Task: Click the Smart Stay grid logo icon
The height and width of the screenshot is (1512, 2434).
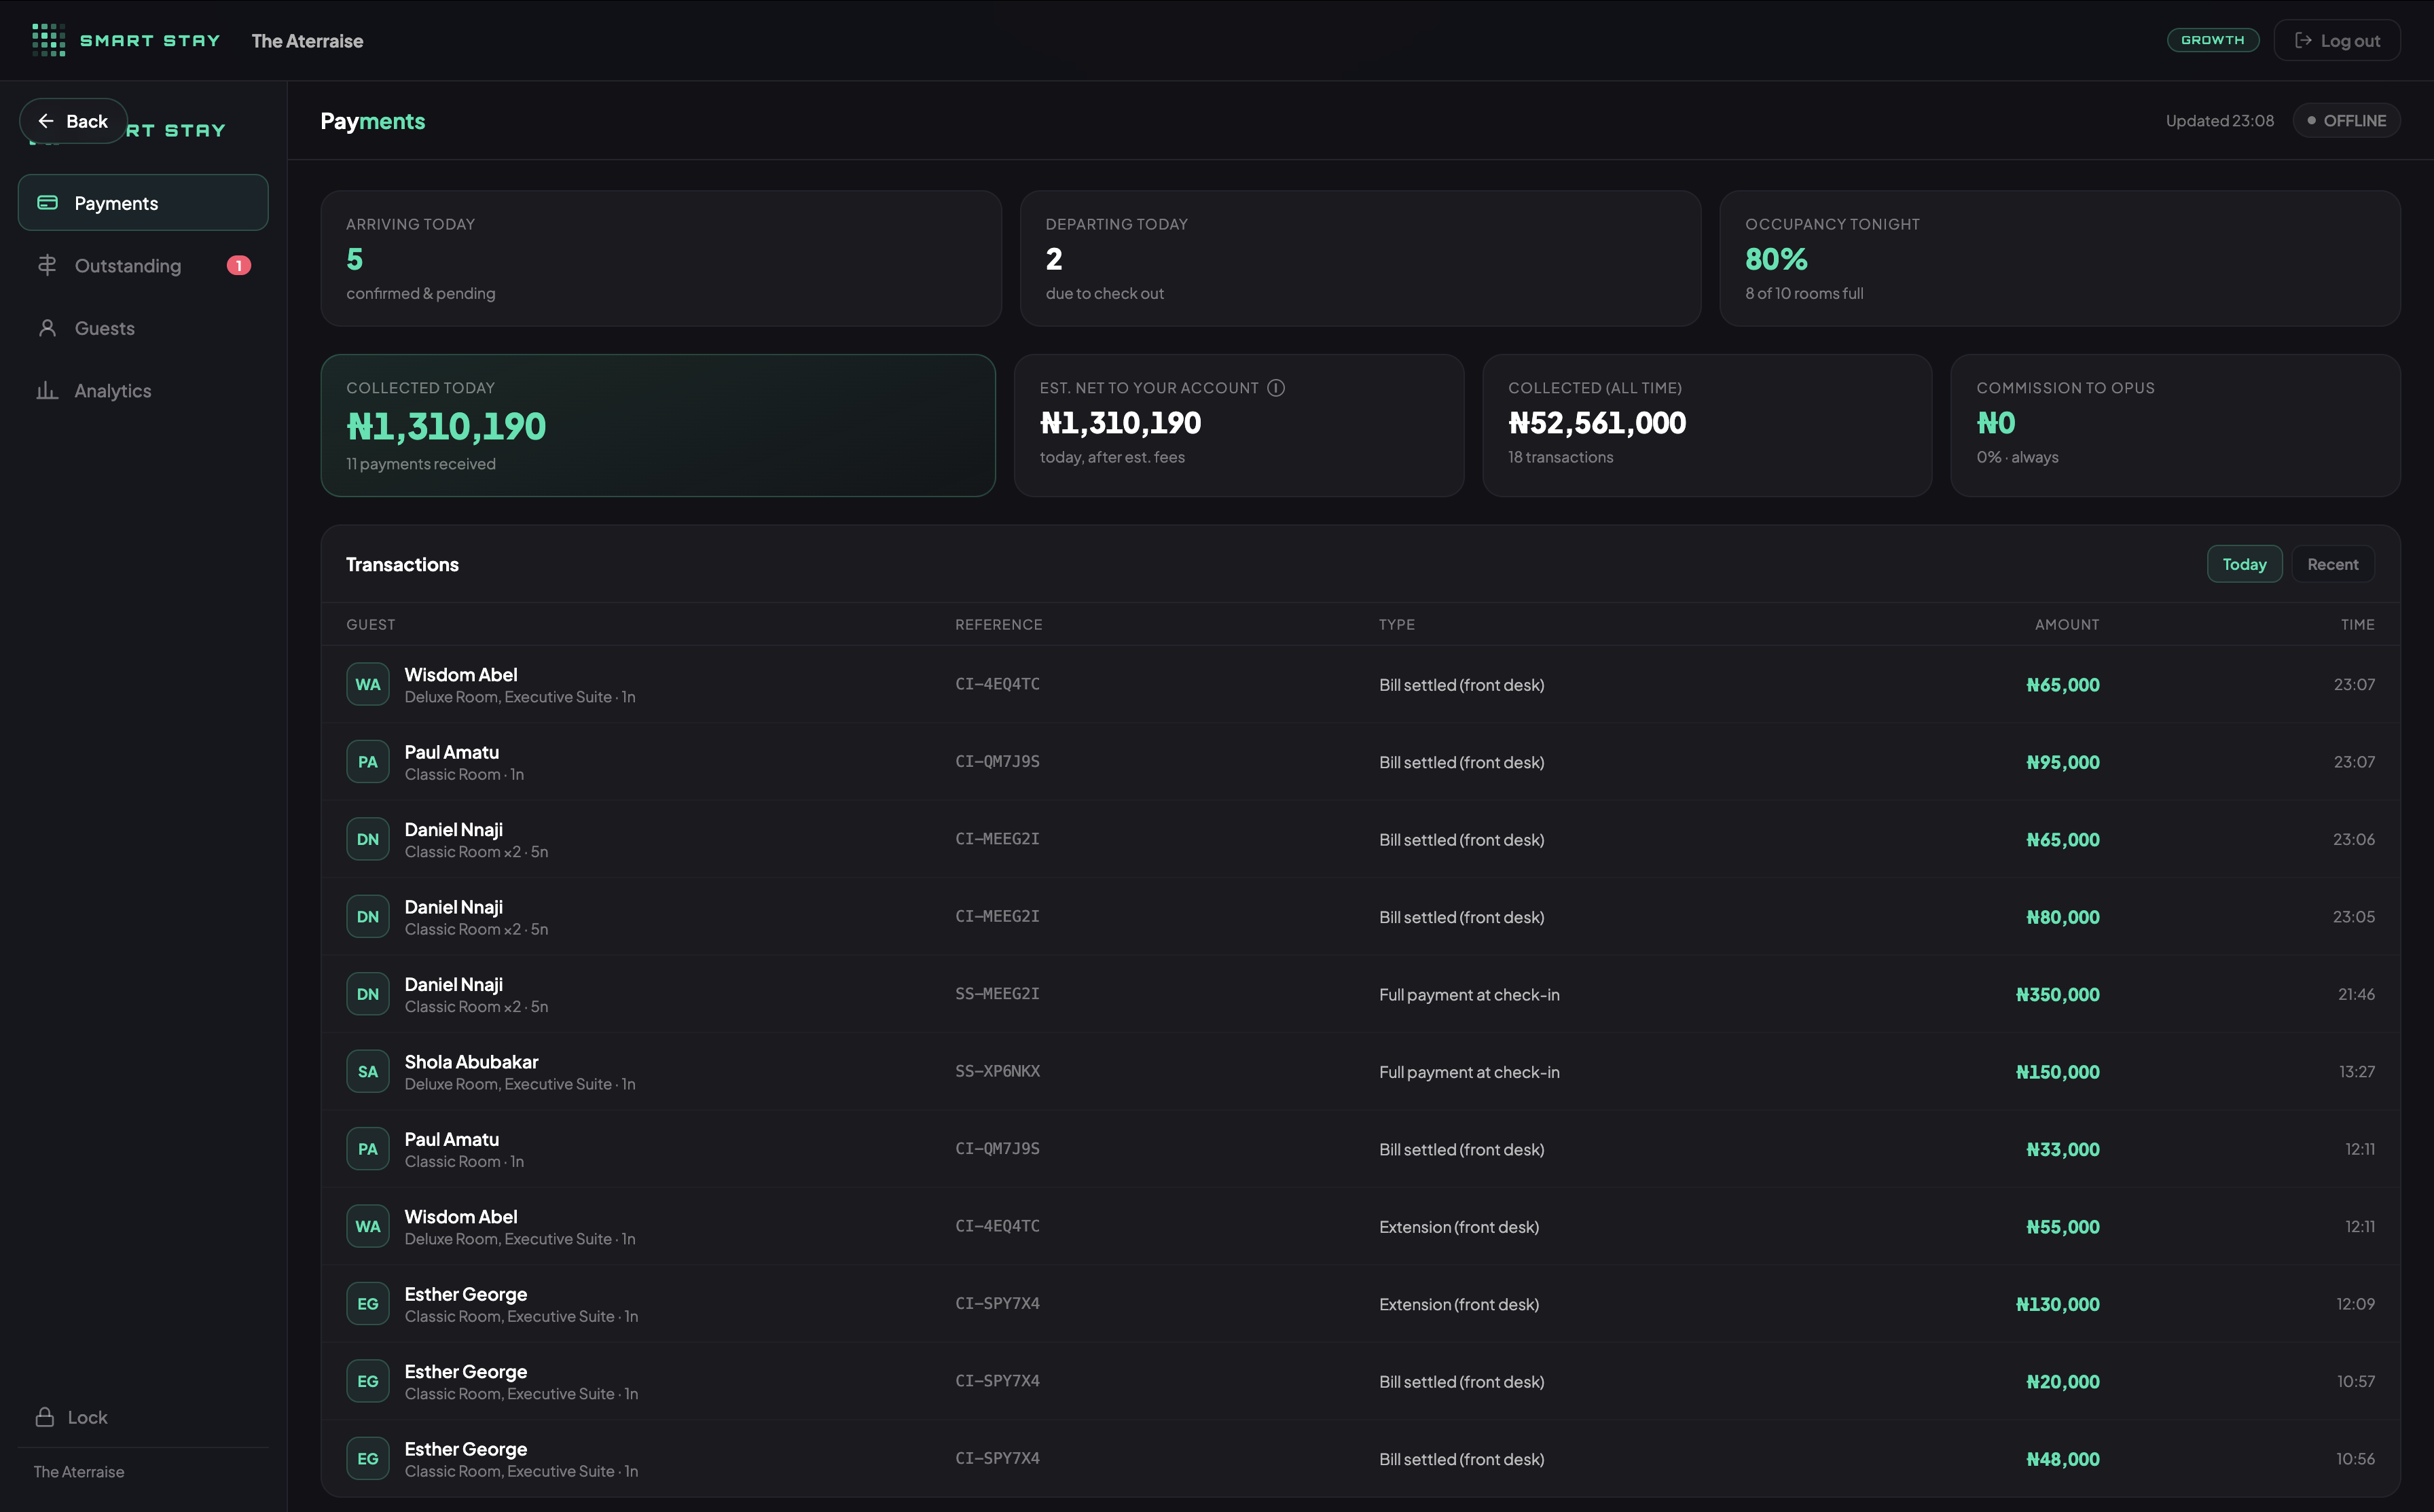Action: pyautogui.click(x=48, y=40)
